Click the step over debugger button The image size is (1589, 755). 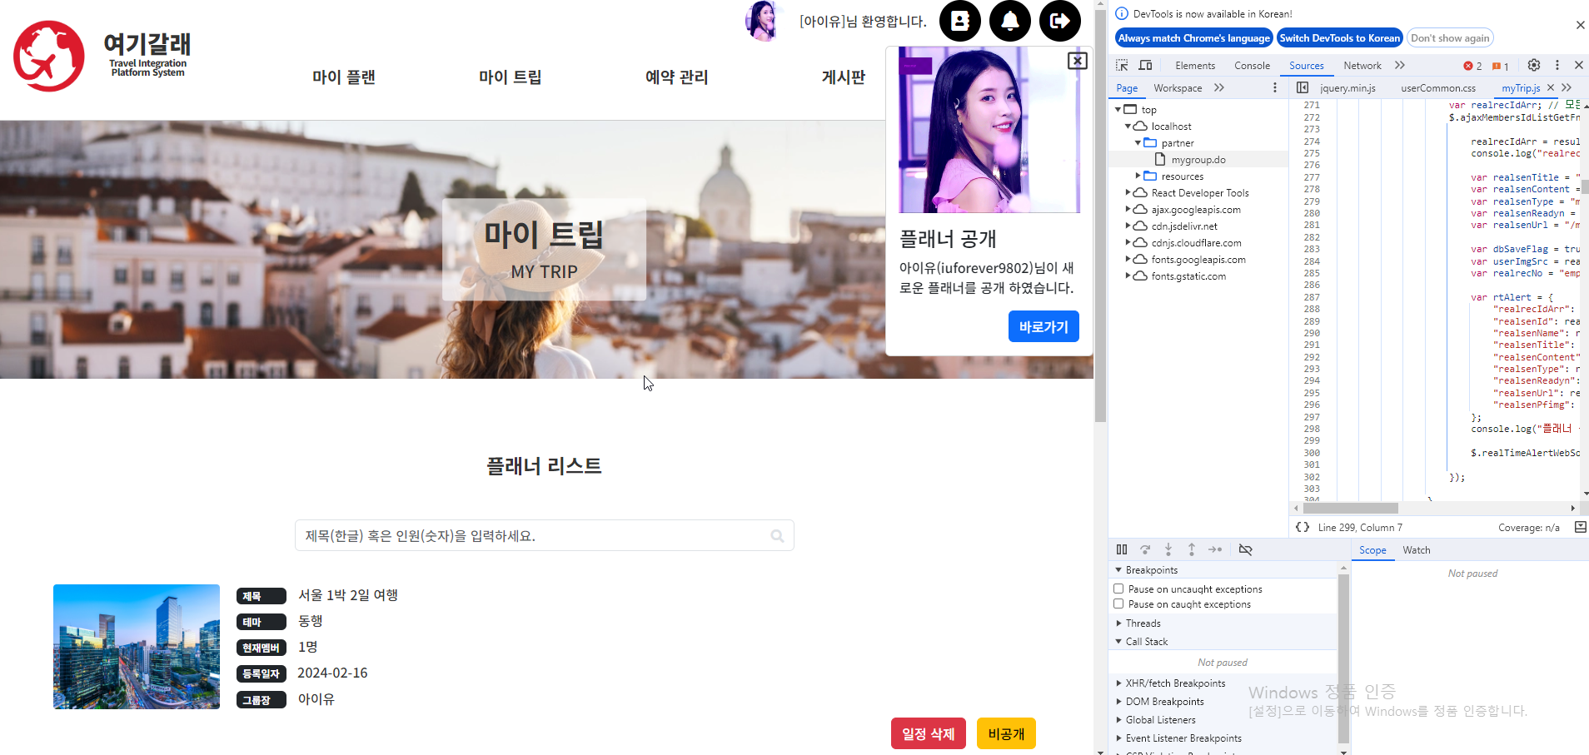coord(1145,549)
